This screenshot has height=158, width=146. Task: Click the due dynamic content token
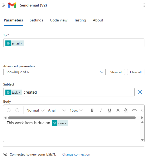point(60,123)
